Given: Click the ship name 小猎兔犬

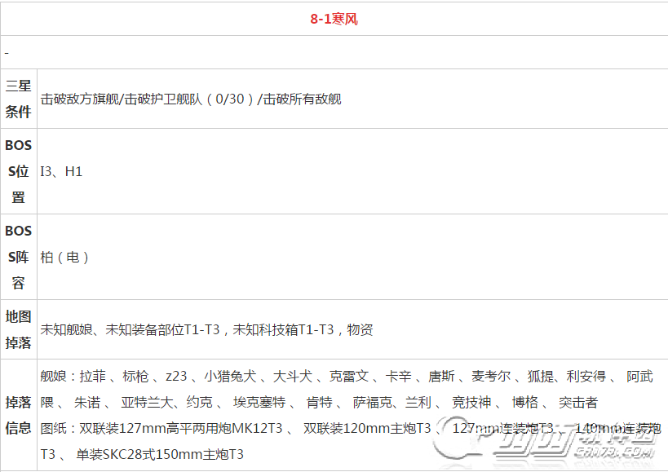Looking at the screenshot, I should (x=230, y=377).
